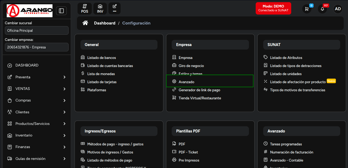Open Listado de cuentas bancarias

[x=110, y=66]
